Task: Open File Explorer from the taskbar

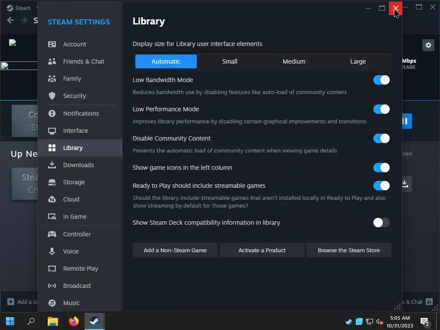Action: (52, 321)
